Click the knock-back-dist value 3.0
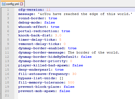 pyautogui.click(x=58, y=35)
